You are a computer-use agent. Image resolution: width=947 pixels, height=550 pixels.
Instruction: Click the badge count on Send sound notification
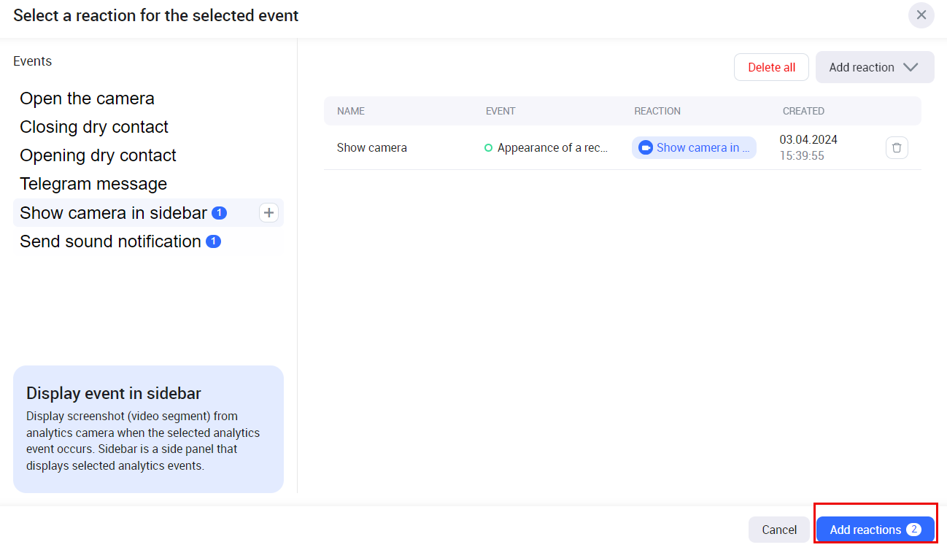click(213, 241)
